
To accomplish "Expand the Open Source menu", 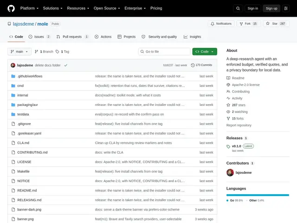I will pyautogui.click(x=107, y=8).
